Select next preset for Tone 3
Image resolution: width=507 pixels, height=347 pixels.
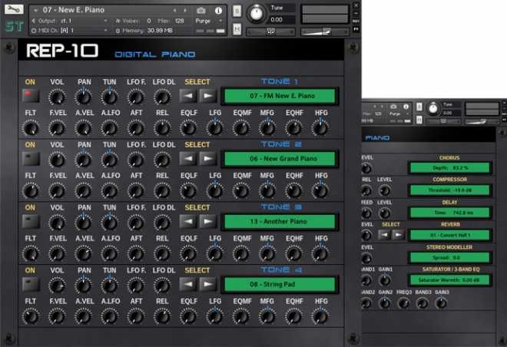[208, 221]
